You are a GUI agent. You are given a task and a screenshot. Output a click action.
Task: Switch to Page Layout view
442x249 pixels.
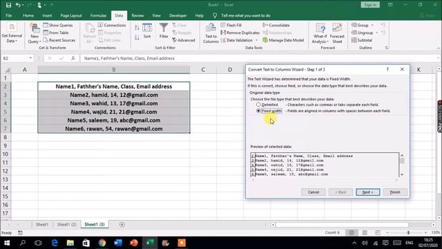pos(365,232)
